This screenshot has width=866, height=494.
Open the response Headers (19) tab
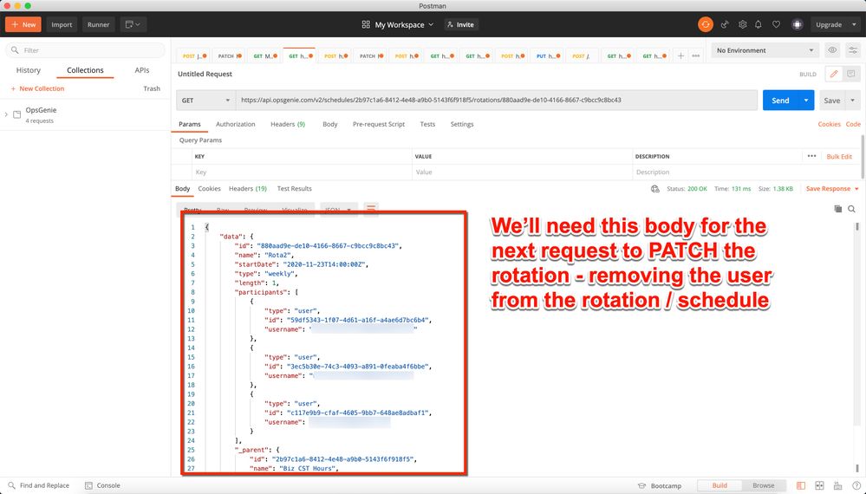coord(247,189)
